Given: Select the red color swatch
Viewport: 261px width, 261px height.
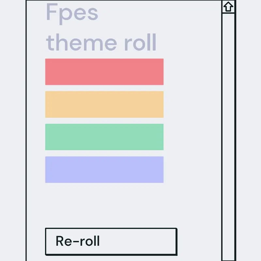Looking at the screenshot, I should click(104, 72).
